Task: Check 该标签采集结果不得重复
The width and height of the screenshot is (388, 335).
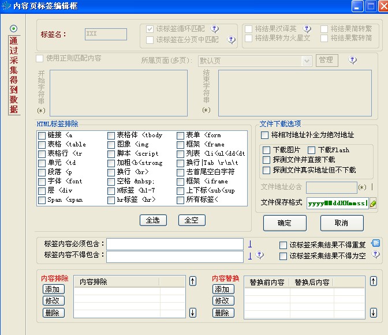Action: point(283,245)
